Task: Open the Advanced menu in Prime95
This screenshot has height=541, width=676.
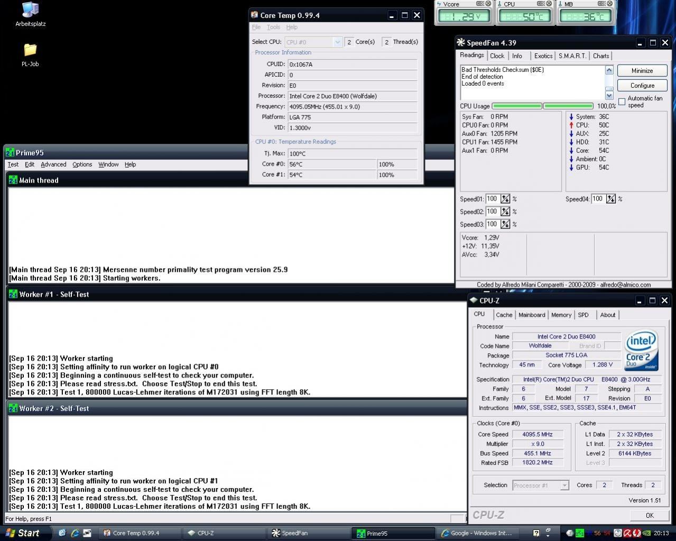Action: (53, 164)
